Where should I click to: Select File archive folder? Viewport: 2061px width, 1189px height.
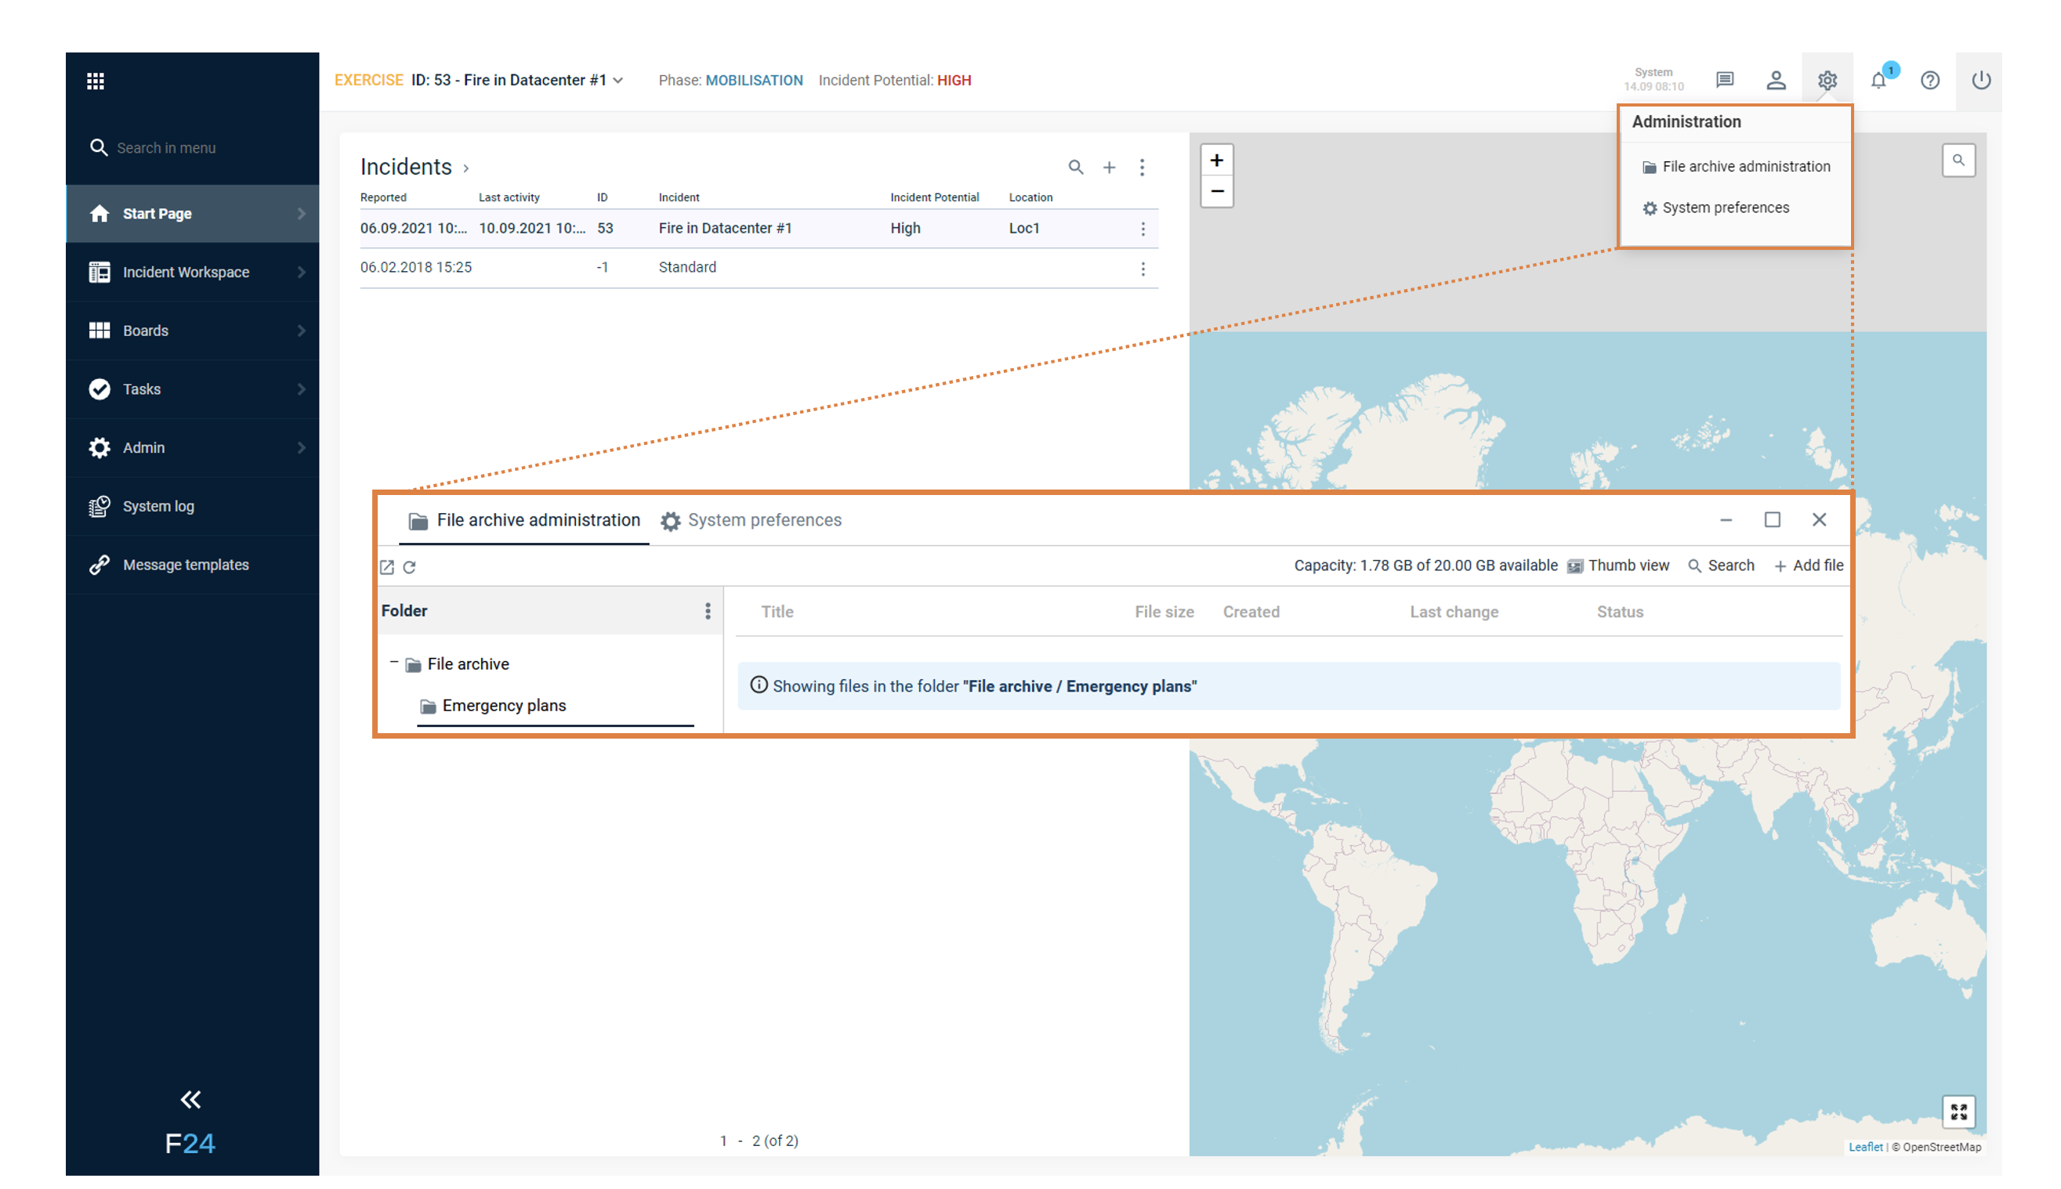pos(458,664)
